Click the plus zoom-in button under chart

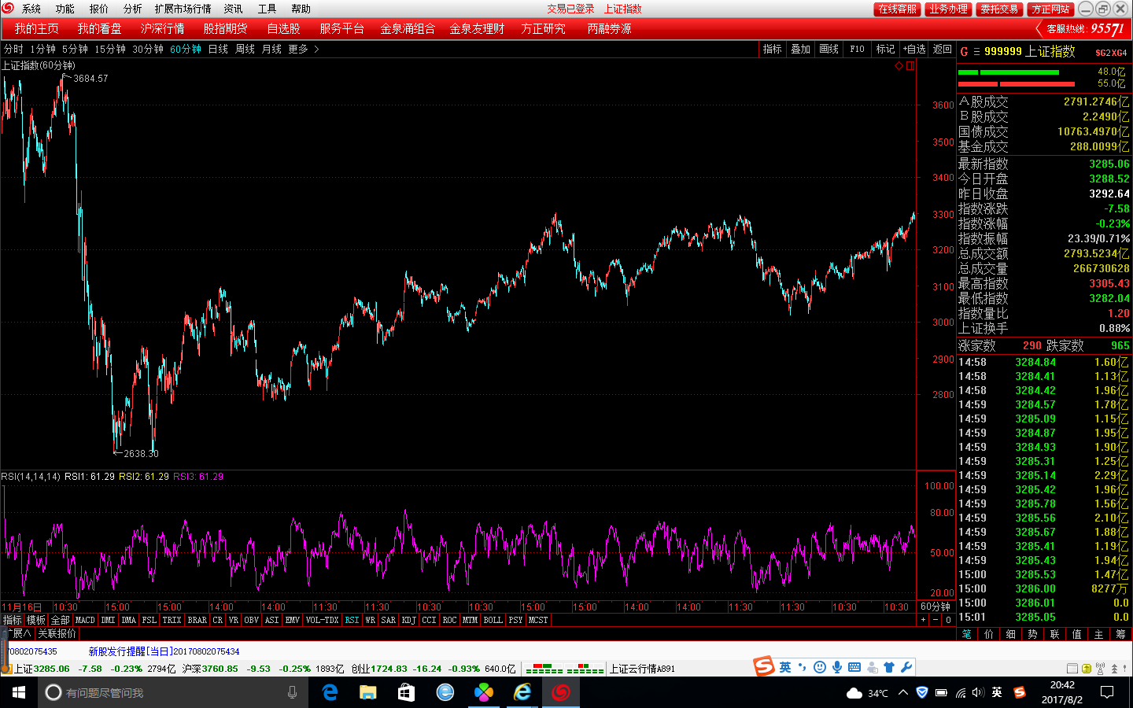click(x=924, y=620)
